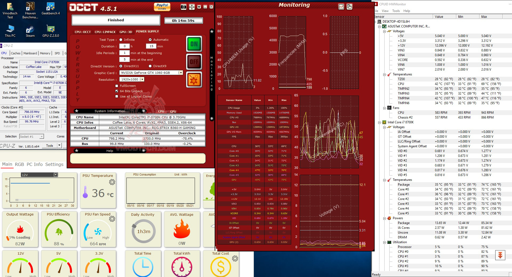Click the OCCT move window arrows icon
Screen dimensions: 512x277
click(x=192, y=7)
